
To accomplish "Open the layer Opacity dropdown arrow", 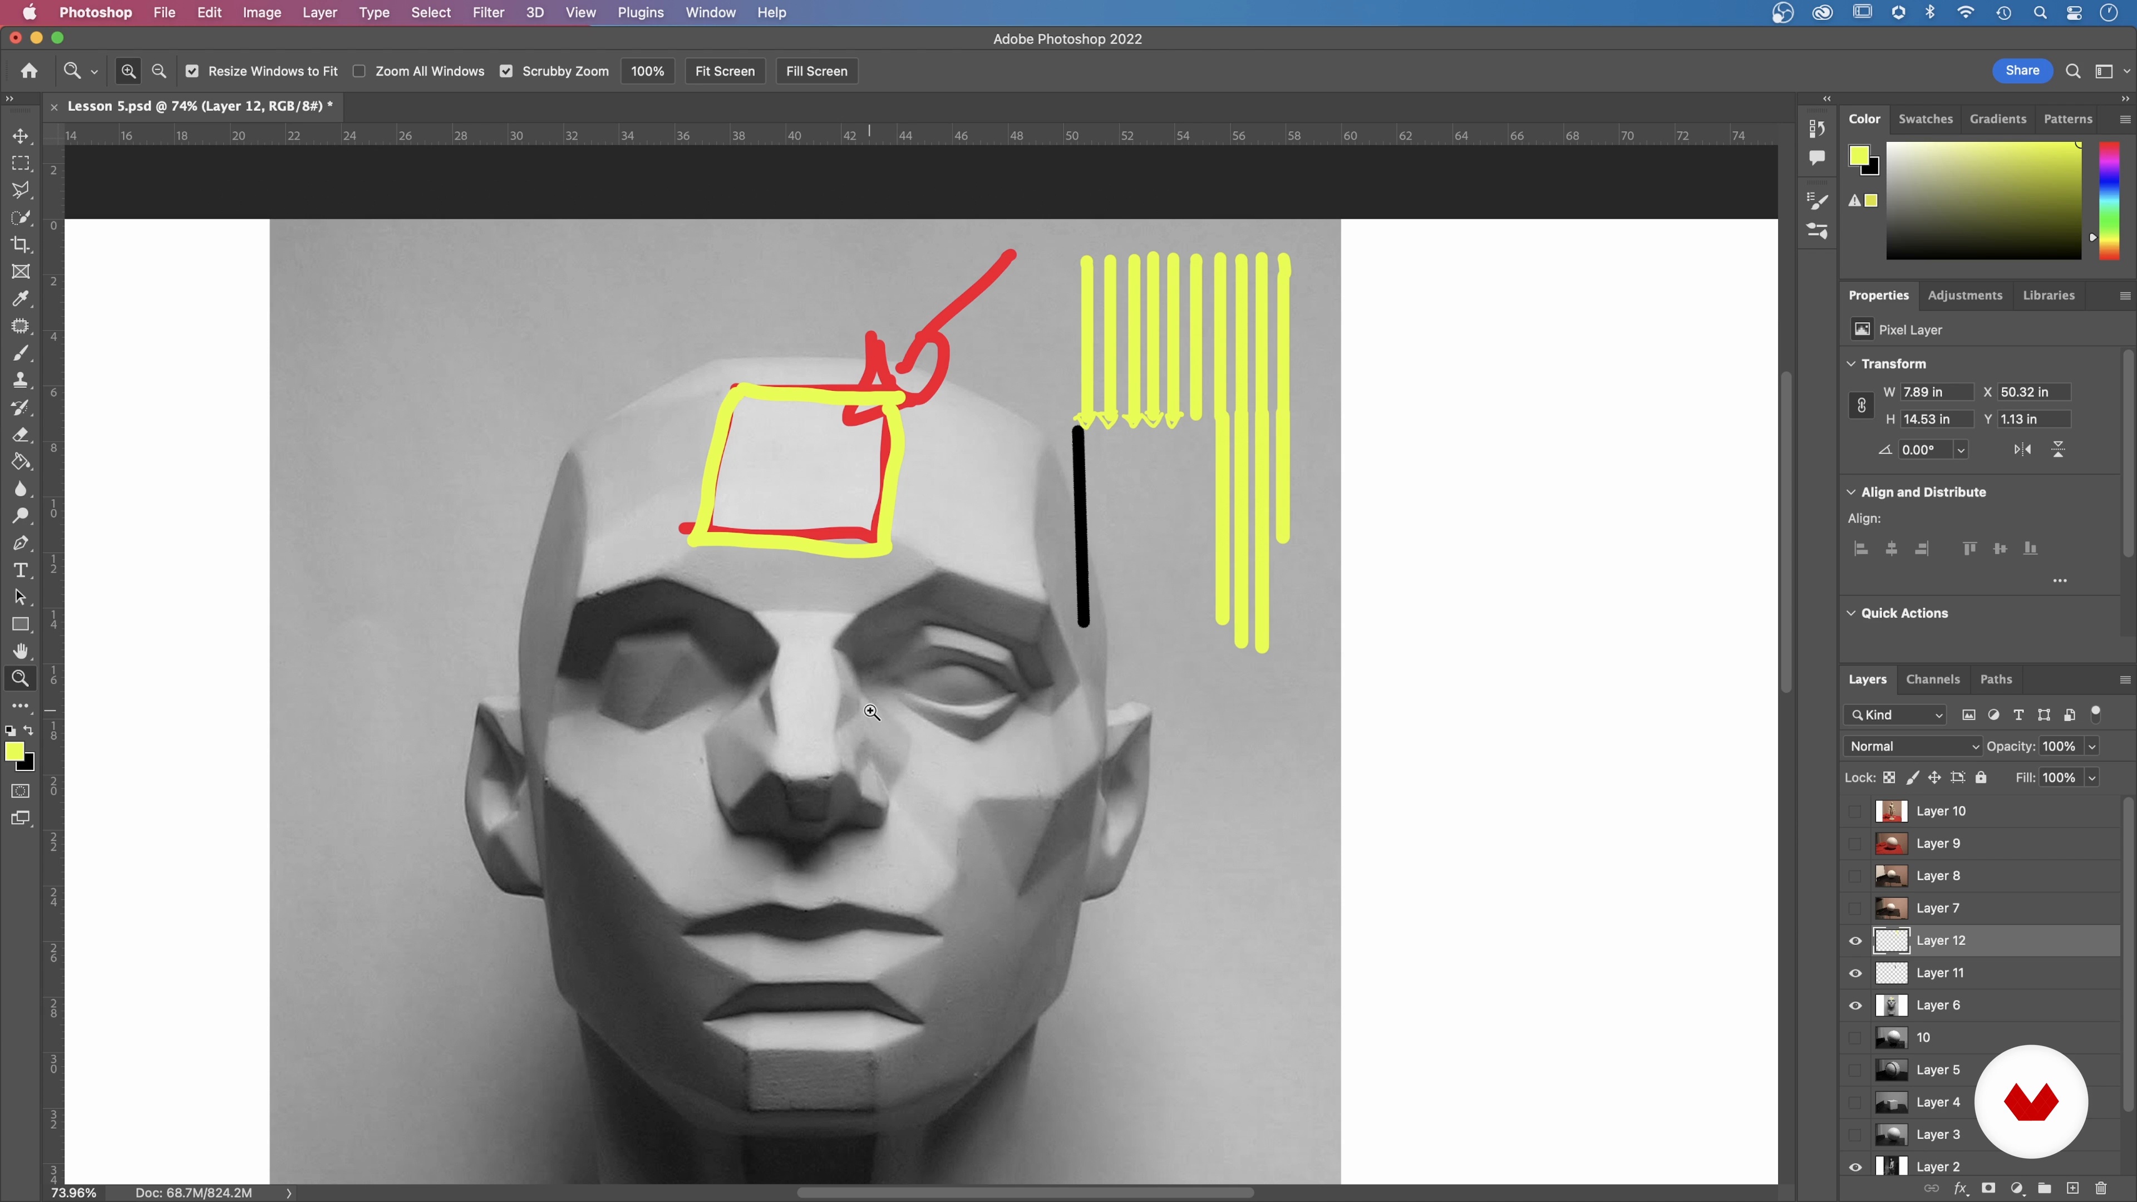I will tap(2092, 747).
